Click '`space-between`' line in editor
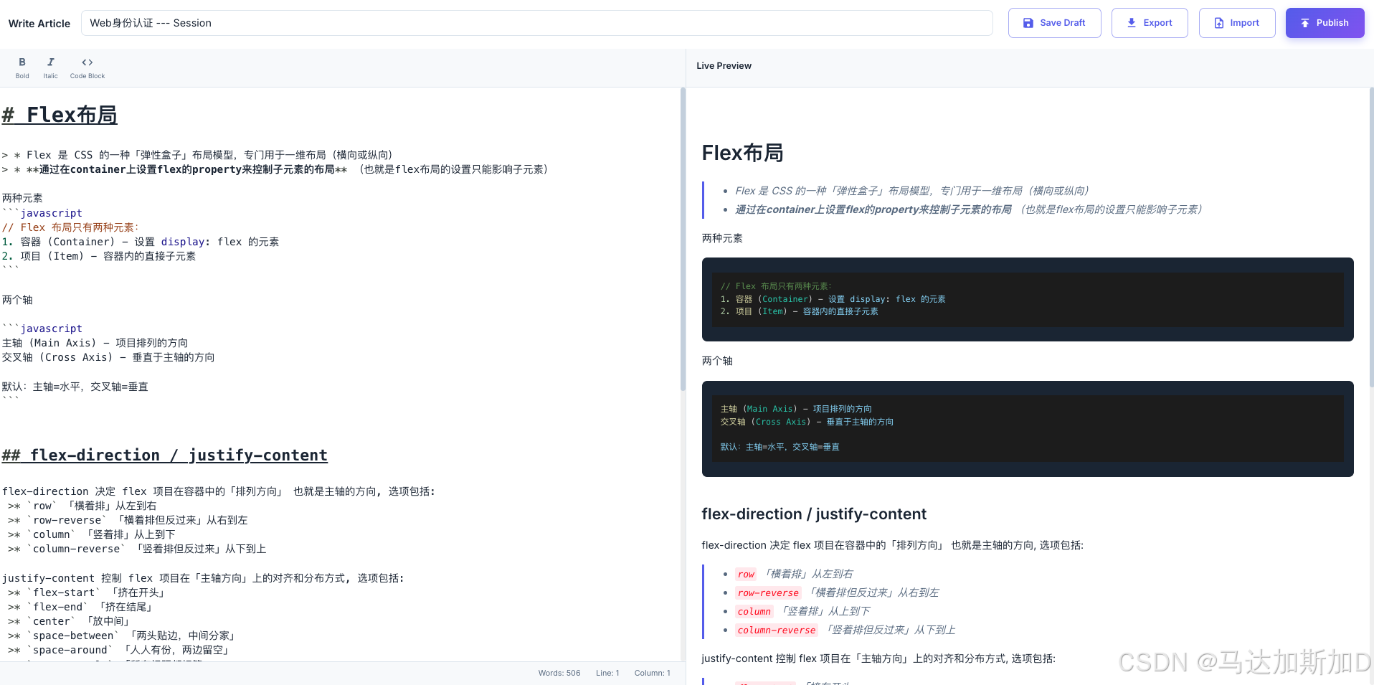 [x=122, y=636]
